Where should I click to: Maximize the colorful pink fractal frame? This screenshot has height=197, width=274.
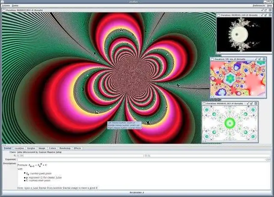[260, 59]
